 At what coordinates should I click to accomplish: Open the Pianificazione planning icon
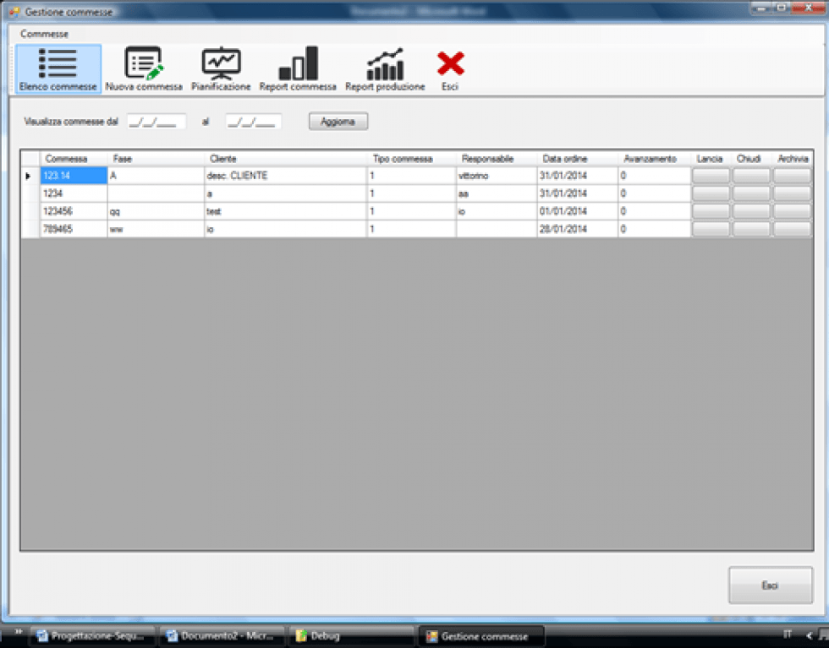click(221, 68)
